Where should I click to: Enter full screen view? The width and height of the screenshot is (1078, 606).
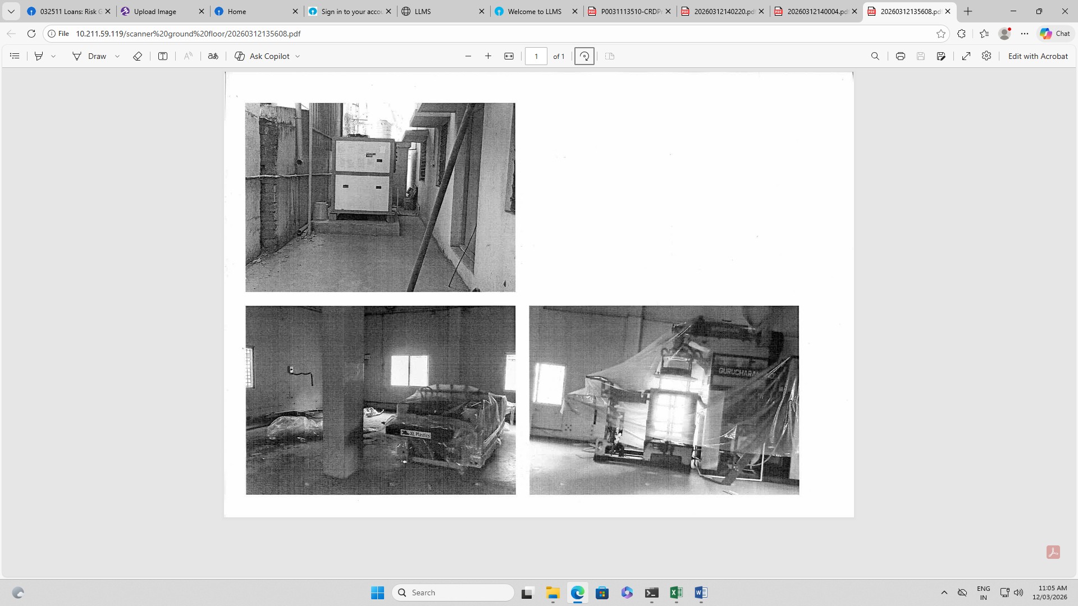coord(966,56)
